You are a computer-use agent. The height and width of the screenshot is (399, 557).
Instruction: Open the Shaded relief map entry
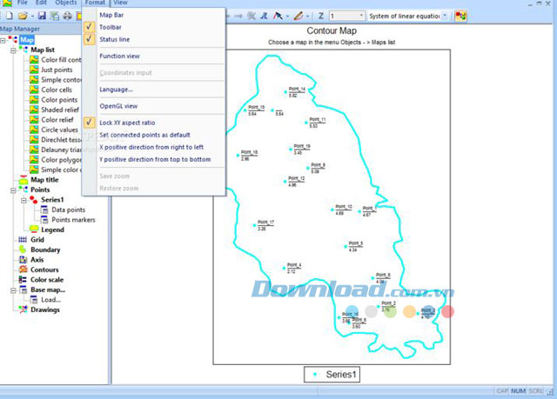click(x=60, y=110)
